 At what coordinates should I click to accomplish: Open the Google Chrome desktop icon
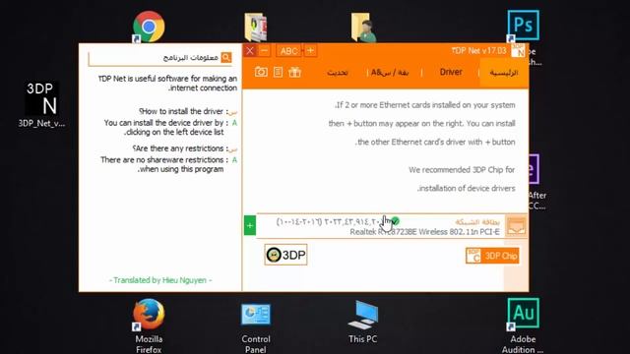point(149,27)
